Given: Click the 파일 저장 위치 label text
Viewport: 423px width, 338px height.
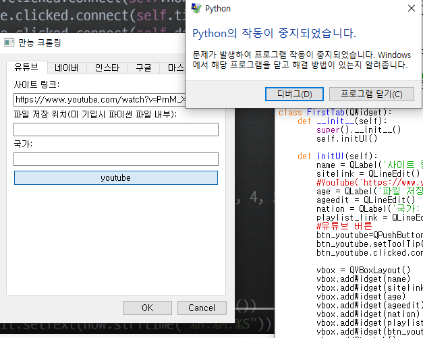Looking at the screenshot, I should pyautogui.click(x=95, y=115).
